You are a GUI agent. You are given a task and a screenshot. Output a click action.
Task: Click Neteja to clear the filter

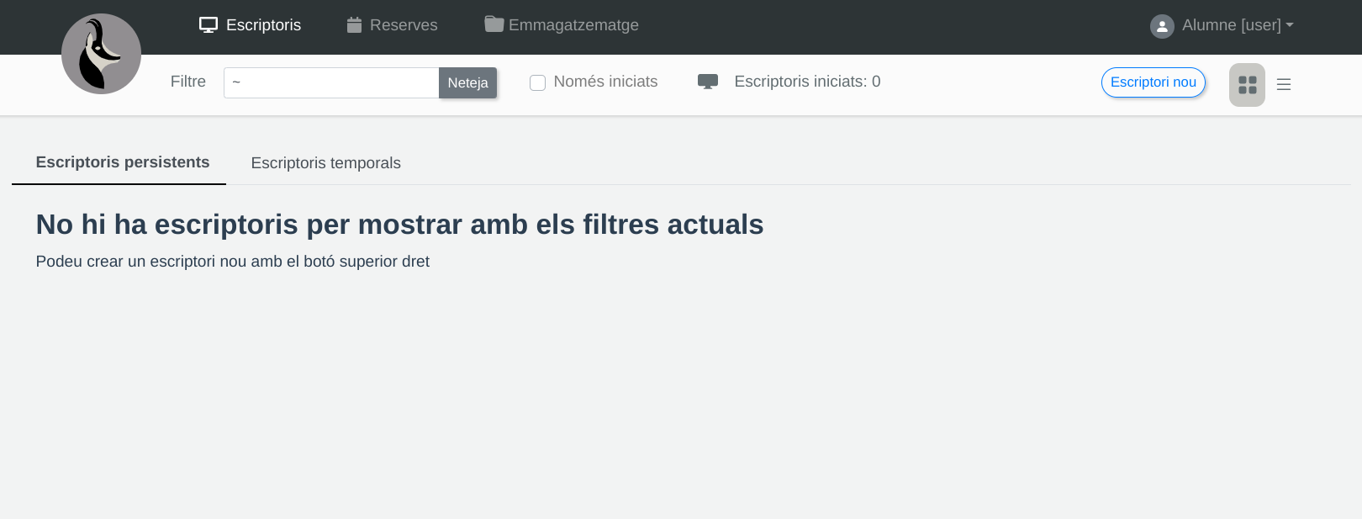pyautogui.click(x=467, y=82)
